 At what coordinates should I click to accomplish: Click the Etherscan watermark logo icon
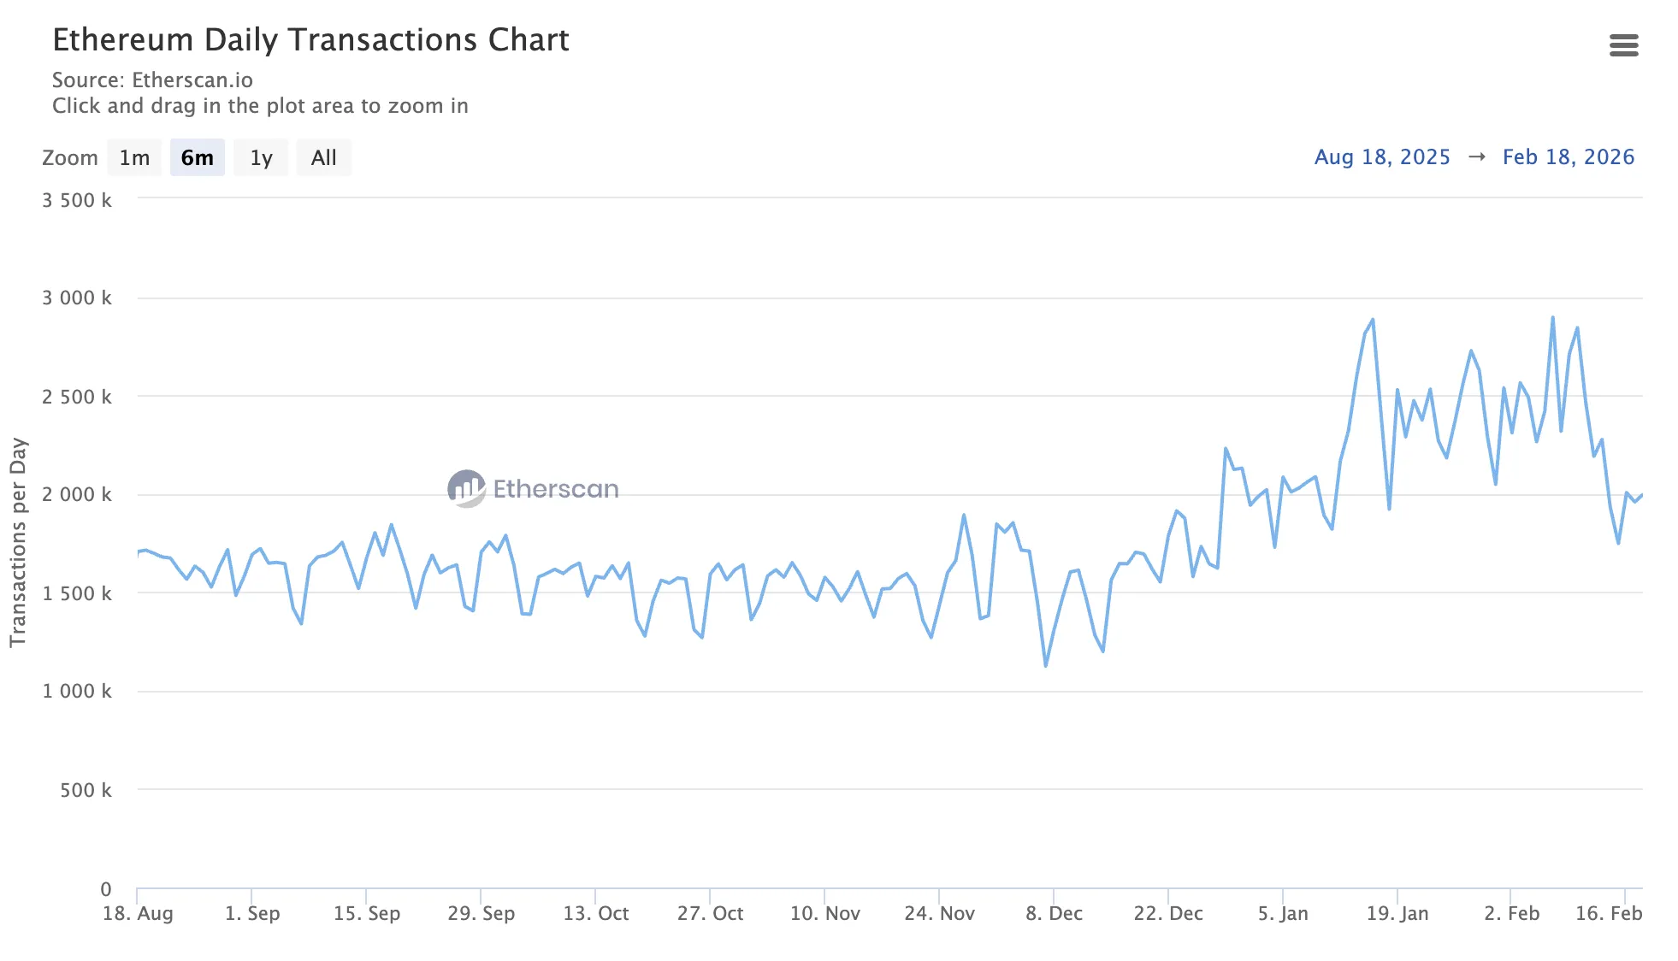click(466, 488)
